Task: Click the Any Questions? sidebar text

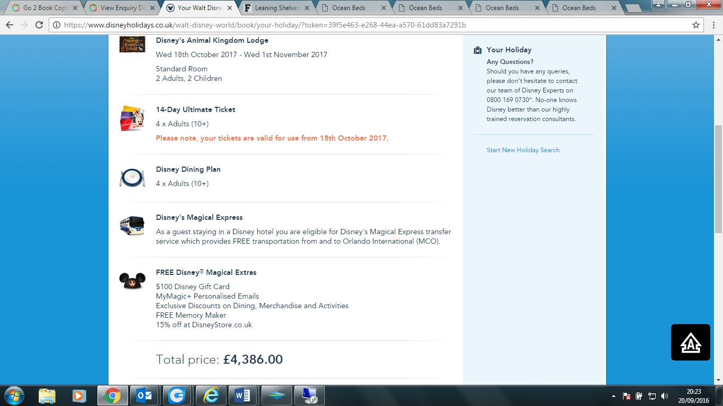Action: tap(510, 62)
